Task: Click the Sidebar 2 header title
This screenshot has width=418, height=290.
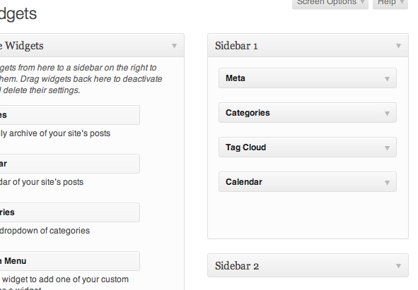Action: pos(237,266)
